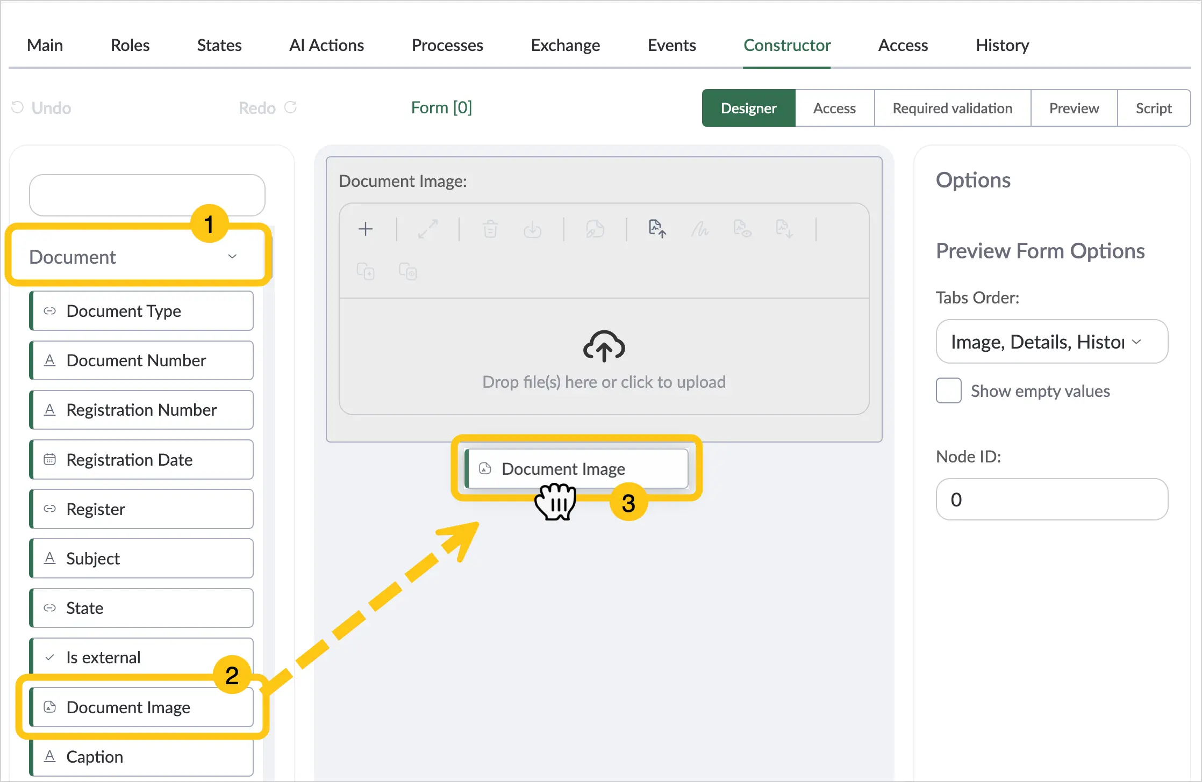Click the copy-add pages icon
This screenshot has height=782, width=1202.
click(x=366, y=271)
